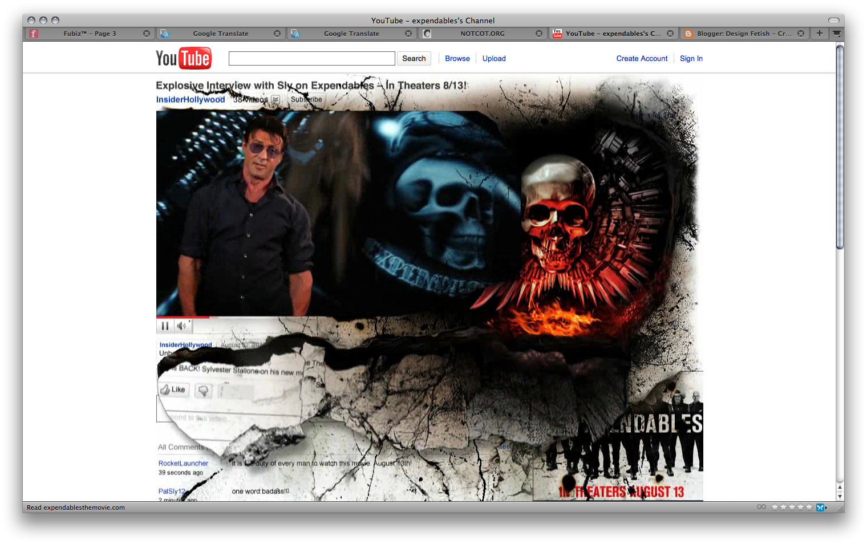This screenshot has height=544, width=867.
Task: Open the Browse link
Action: 457,58
